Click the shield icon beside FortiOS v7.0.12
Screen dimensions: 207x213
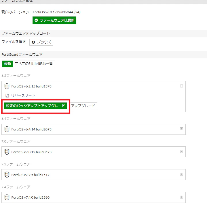pos(7,152)
